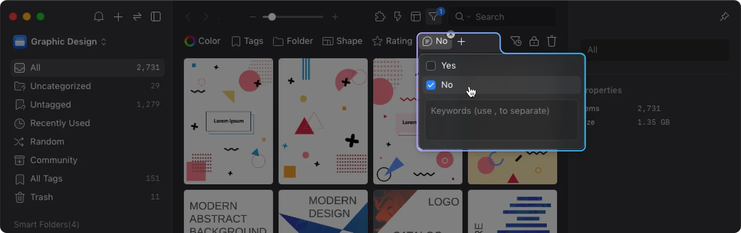Click the 2,731 items value in inspector

[x=649, y=108]
